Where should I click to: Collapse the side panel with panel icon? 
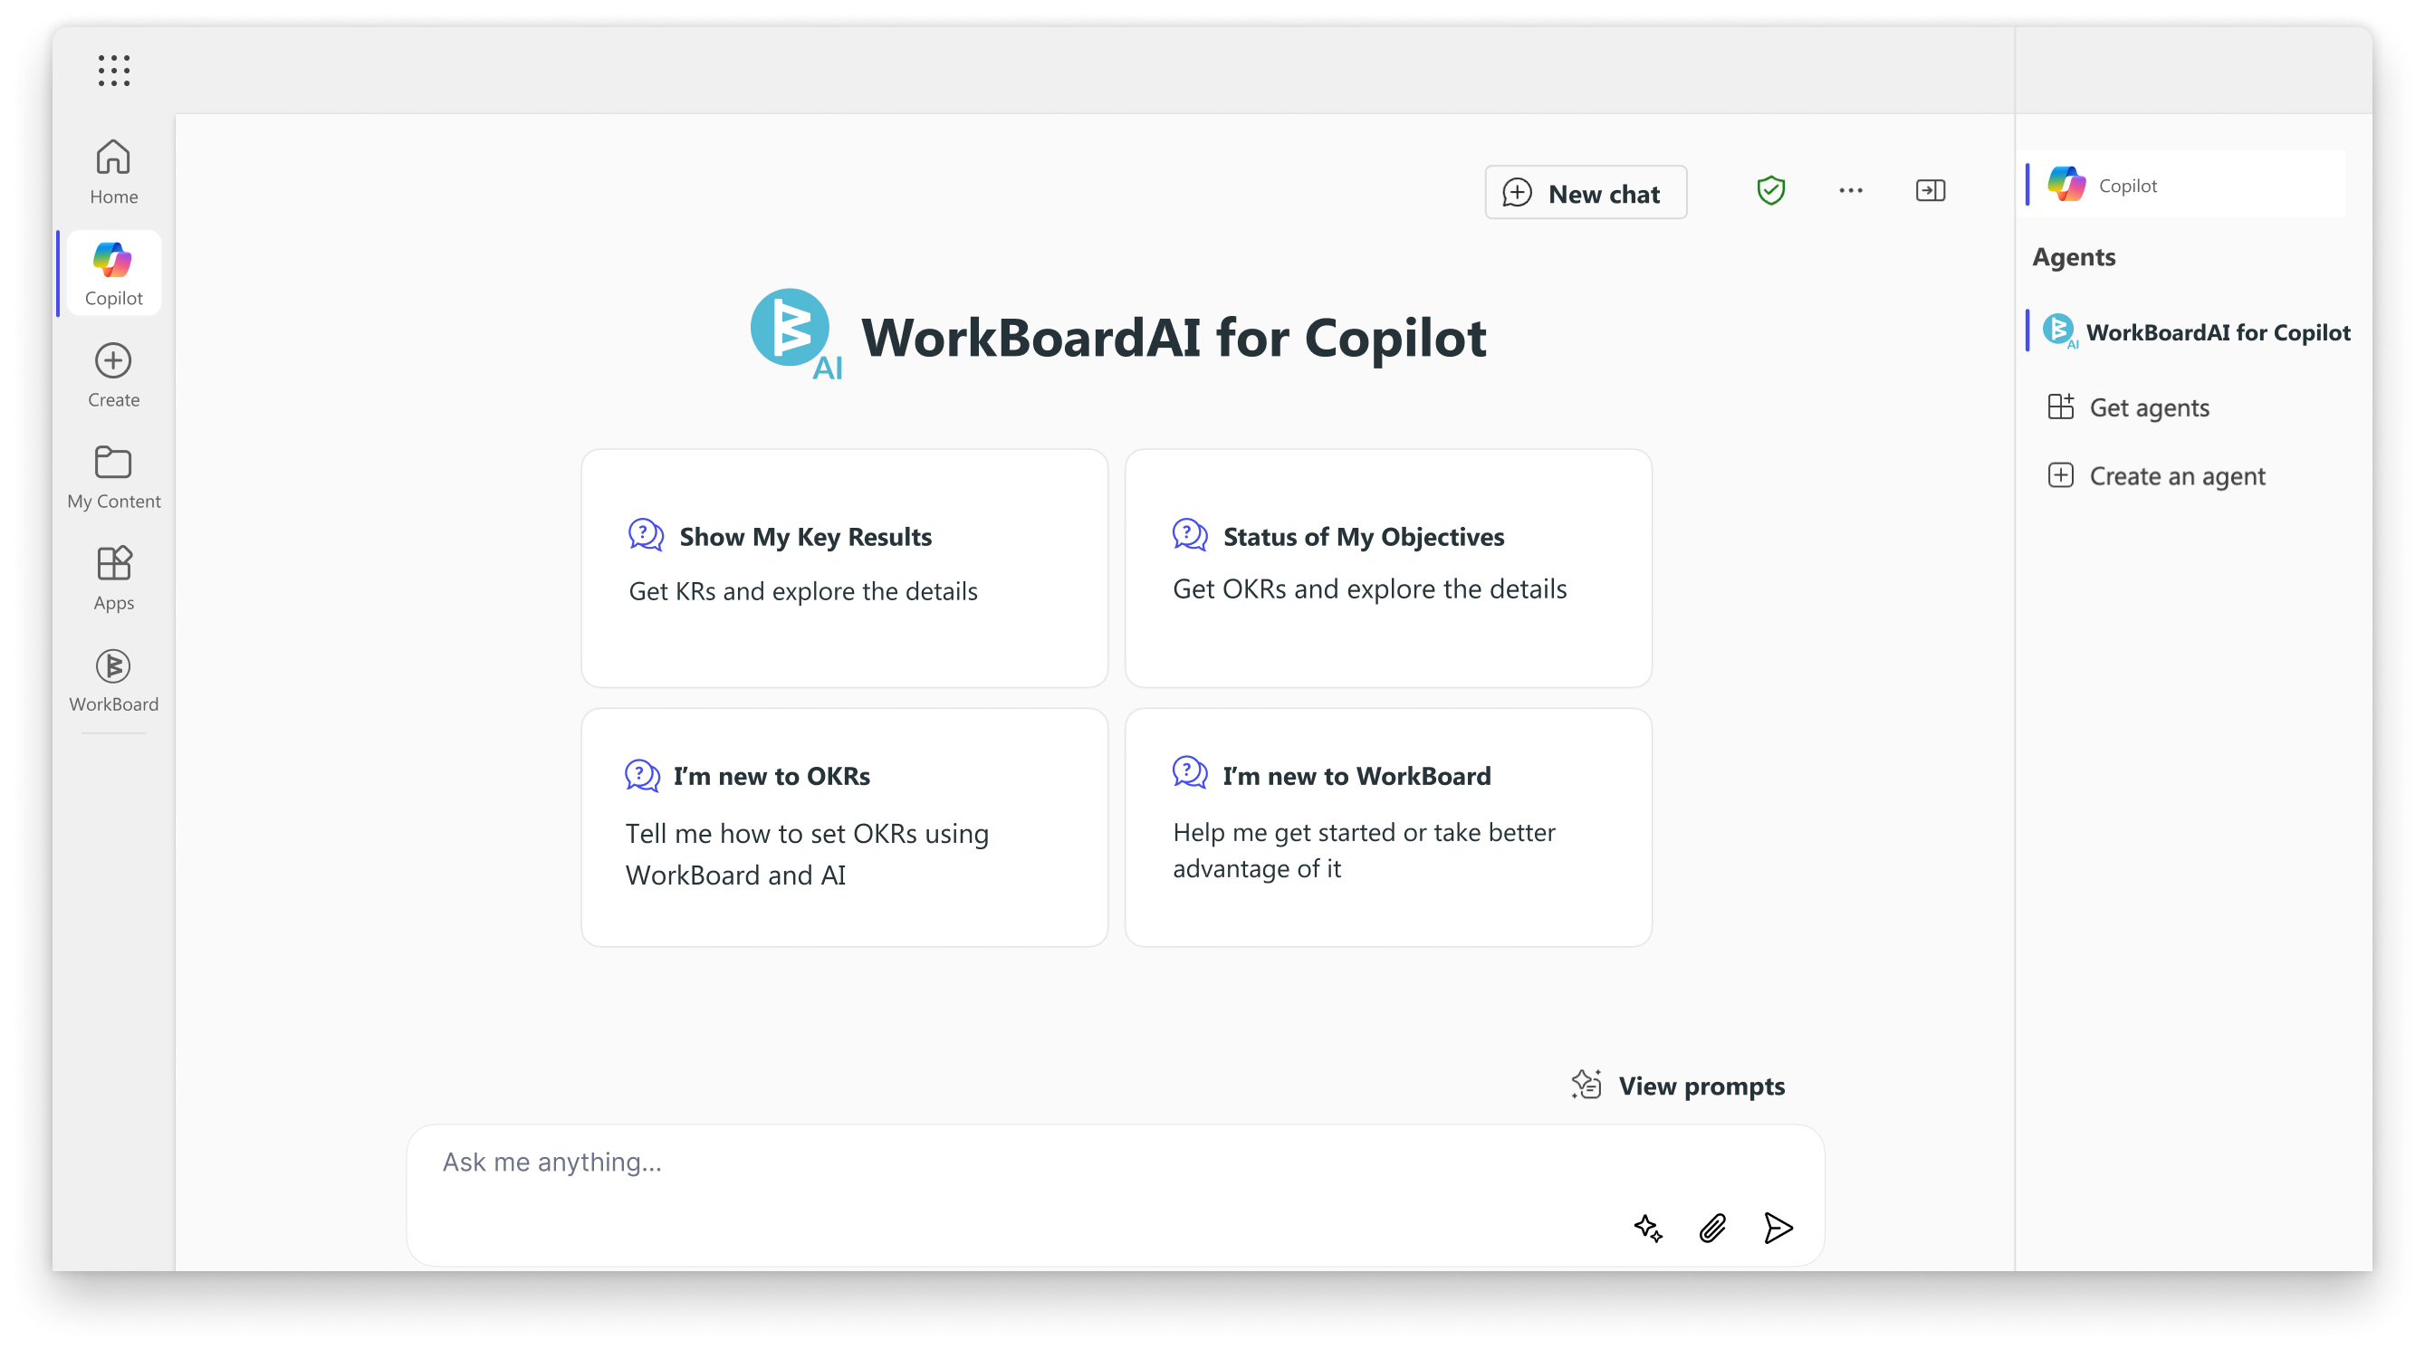point(1930,190)
